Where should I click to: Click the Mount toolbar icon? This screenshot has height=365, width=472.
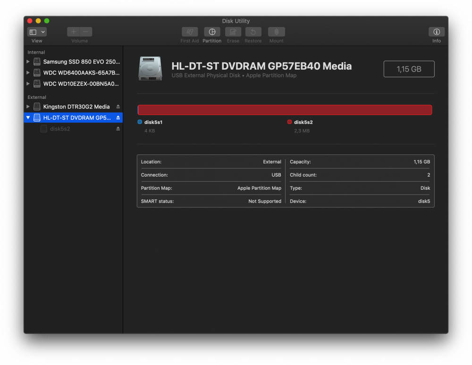tap(276, 32)
